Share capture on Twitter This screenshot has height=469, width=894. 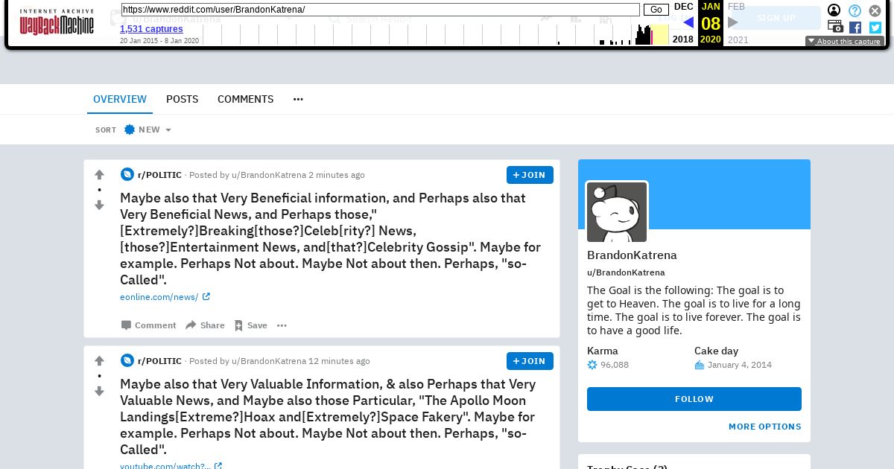point(875,28)
